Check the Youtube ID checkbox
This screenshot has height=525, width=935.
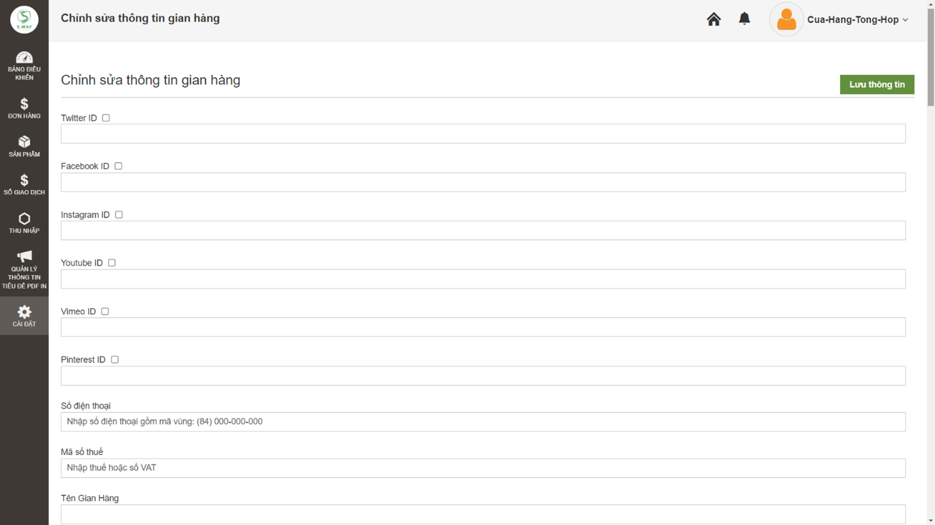pos(112,263)
